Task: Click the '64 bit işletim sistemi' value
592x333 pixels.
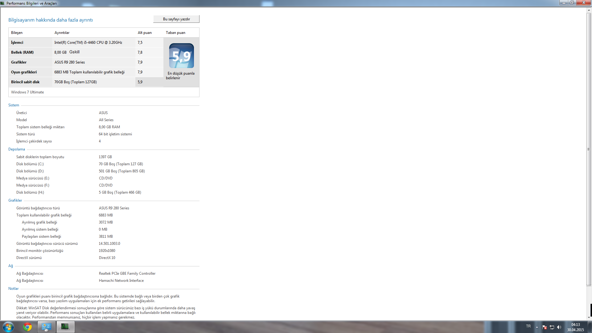Action: tap(115, 134)
